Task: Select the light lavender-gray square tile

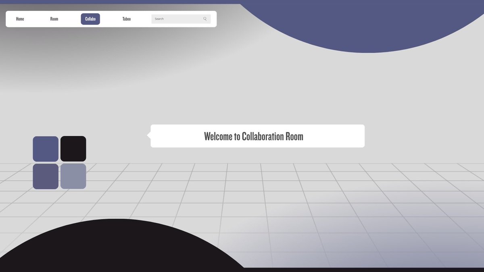Action: [73, 176]
